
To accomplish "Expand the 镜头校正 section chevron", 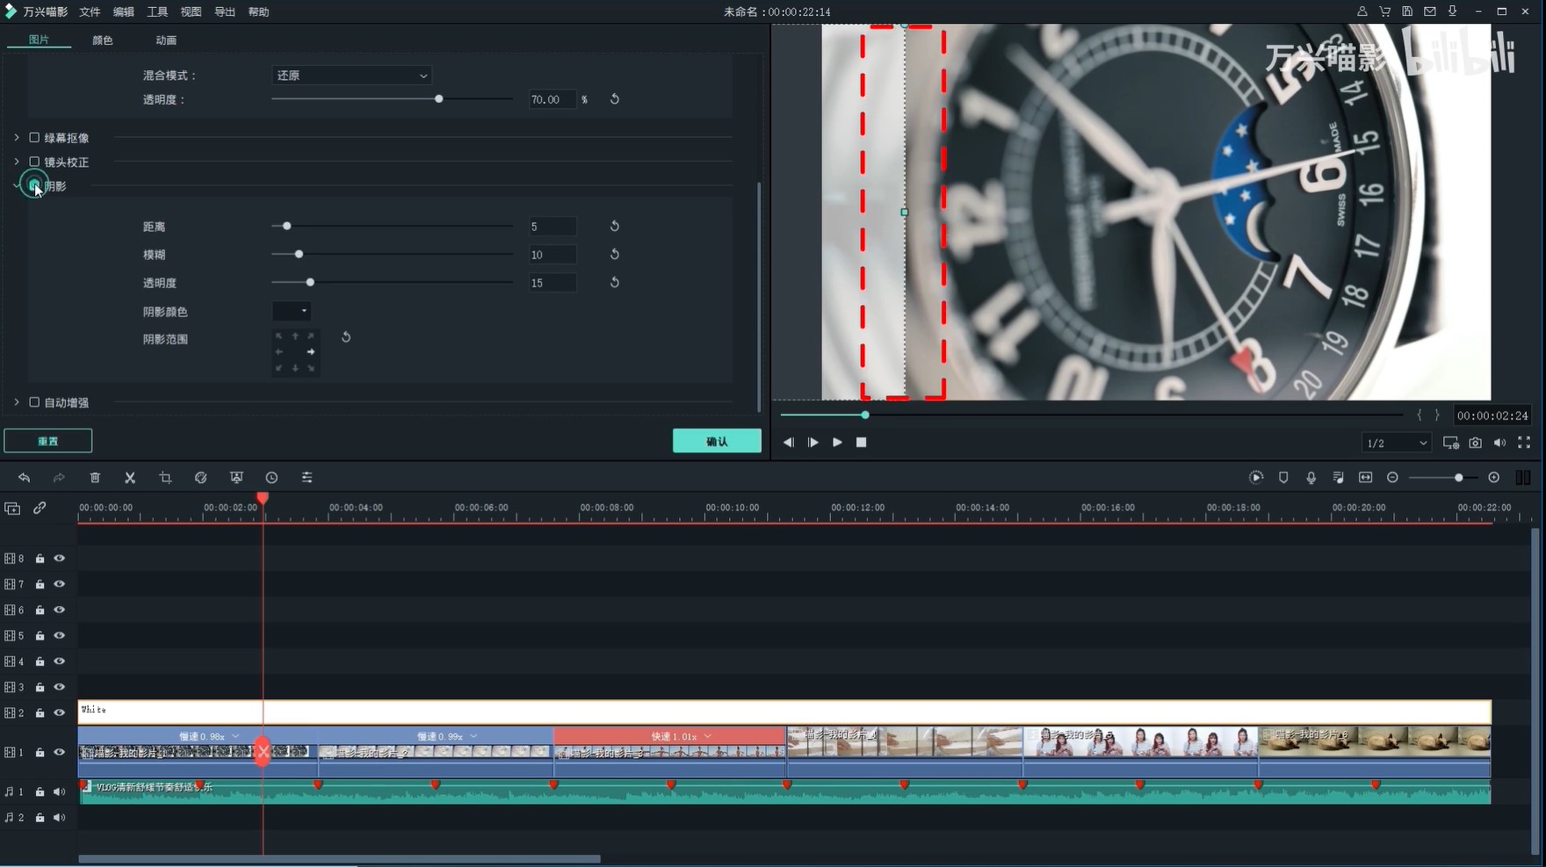I will [17, 163].
